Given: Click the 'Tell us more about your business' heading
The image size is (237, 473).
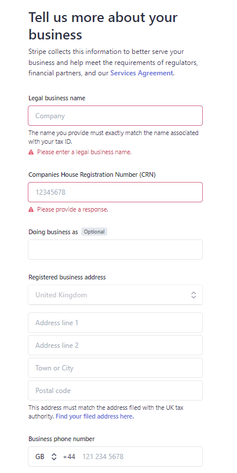Looking at the screenshot, I should [103, 26].
